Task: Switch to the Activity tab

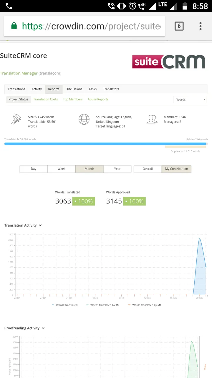Action: click(37, 89)
